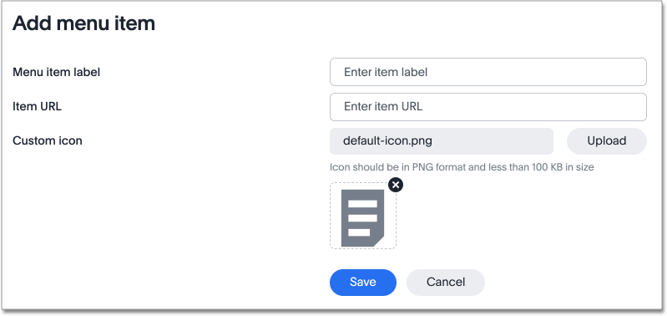Viewport: 667px width, 316px height.
Task: Remove the uploaded icon with the X badge
Action: (x=396, y=185)
